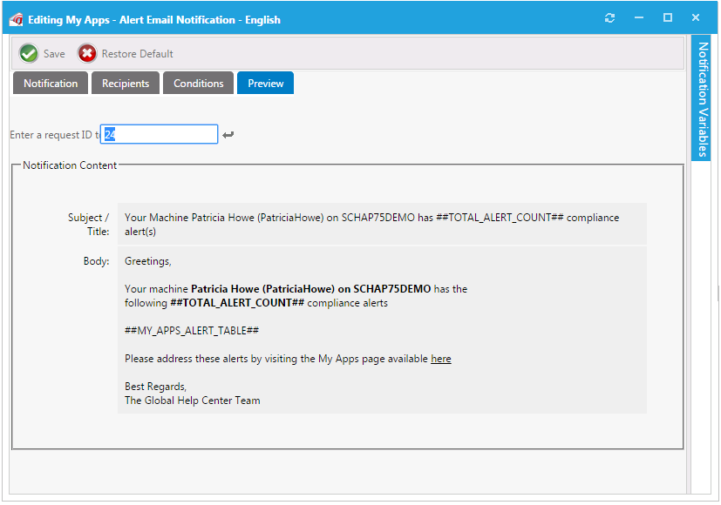Switch to the Notification tab

(x=50, y=83)
